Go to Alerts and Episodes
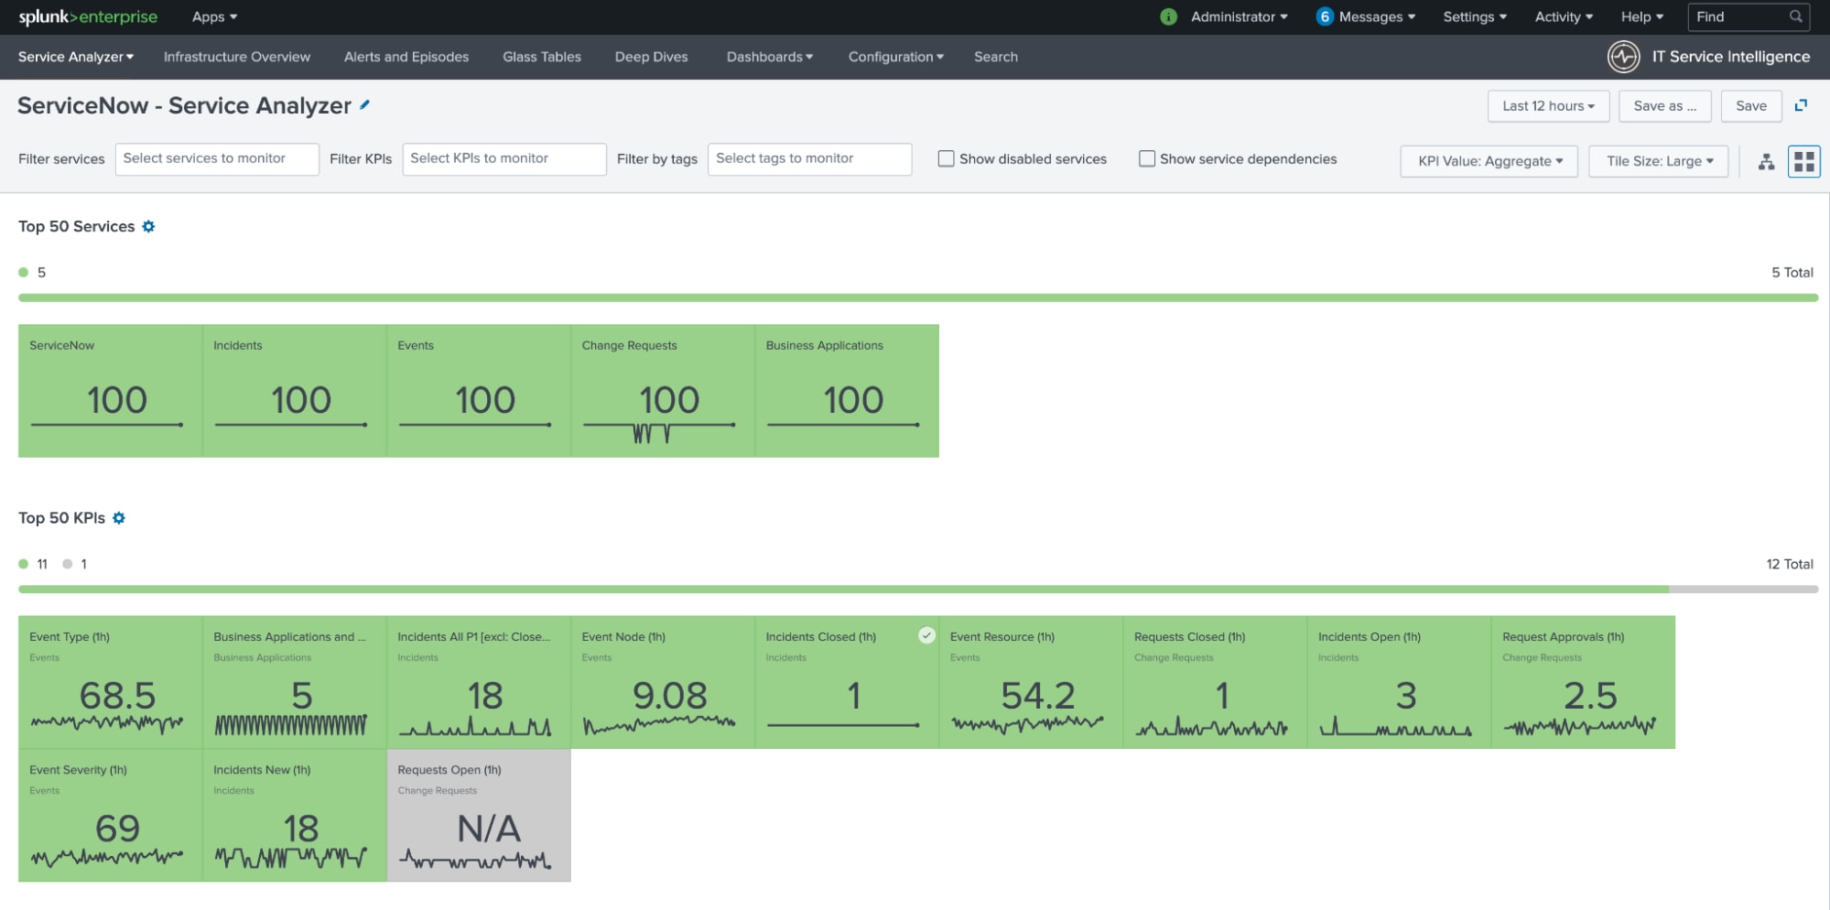The height and width of the screenshot is (910, 1830). pyautogui.click(x=406, y=57)
